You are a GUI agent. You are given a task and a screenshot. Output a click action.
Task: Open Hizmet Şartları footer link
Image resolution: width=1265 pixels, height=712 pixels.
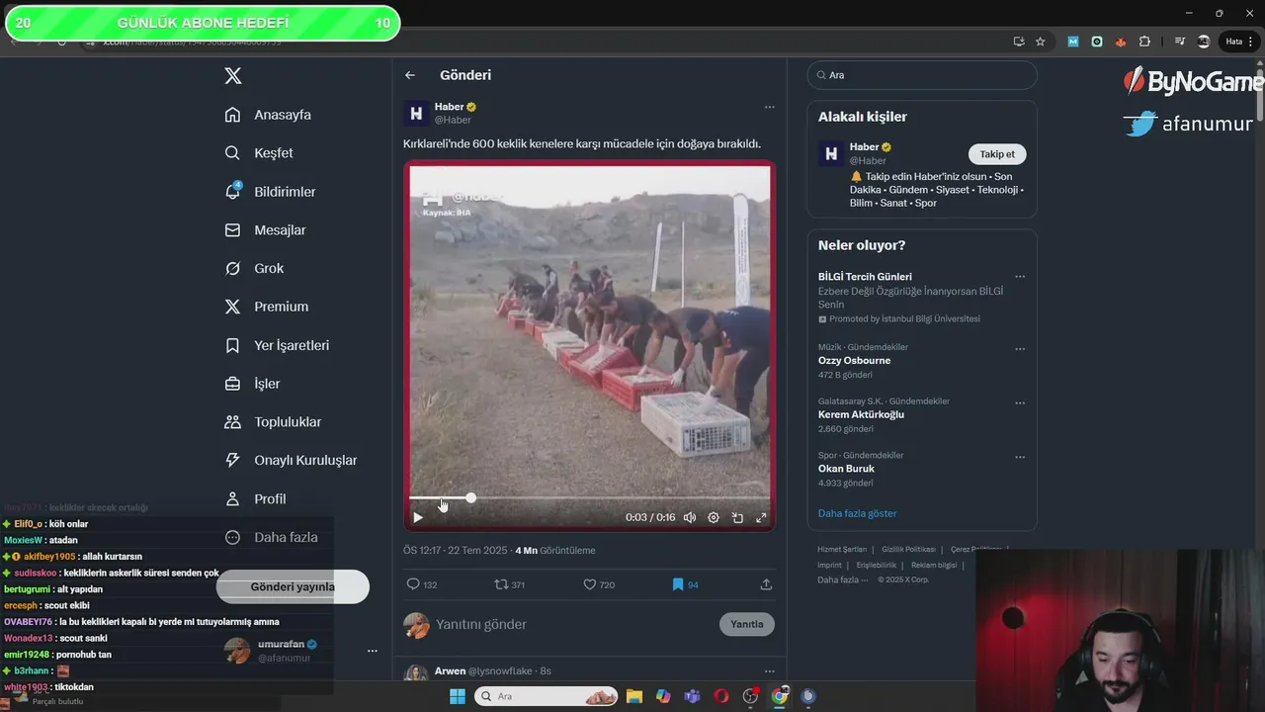(842, 549)
